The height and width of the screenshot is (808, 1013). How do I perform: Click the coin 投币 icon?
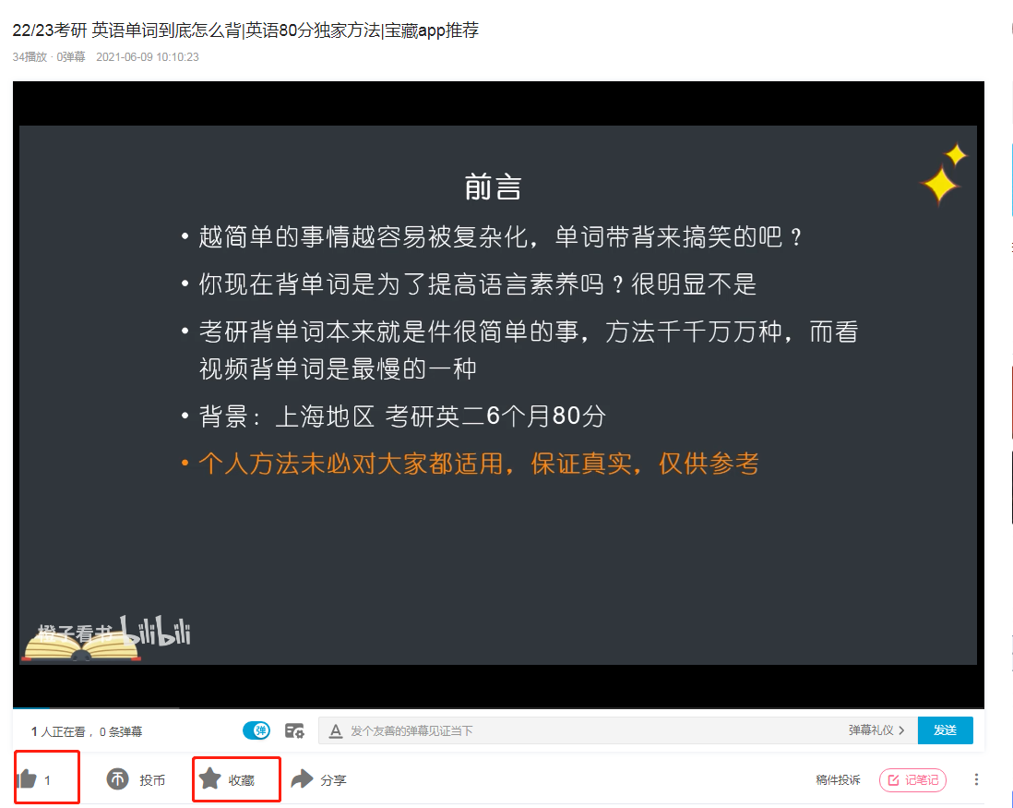point(117,779)
